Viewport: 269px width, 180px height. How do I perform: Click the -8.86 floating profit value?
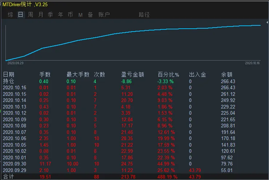click(126, 81)
